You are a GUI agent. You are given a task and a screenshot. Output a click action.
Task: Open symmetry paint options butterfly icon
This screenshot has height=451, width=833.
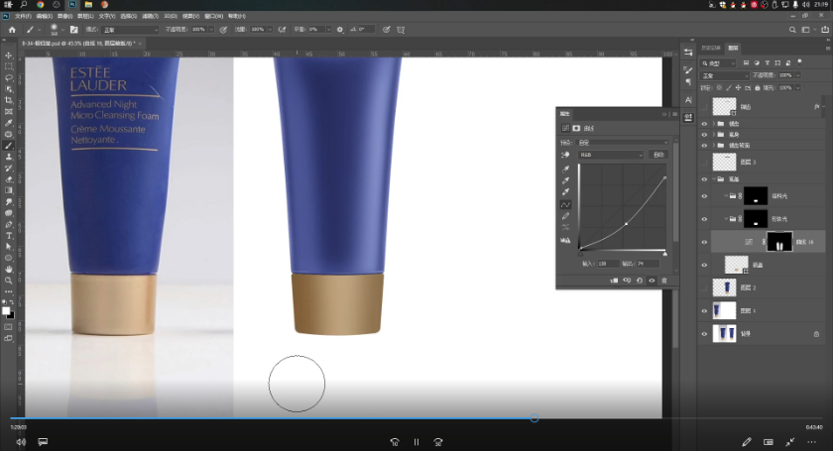(401, 30)
